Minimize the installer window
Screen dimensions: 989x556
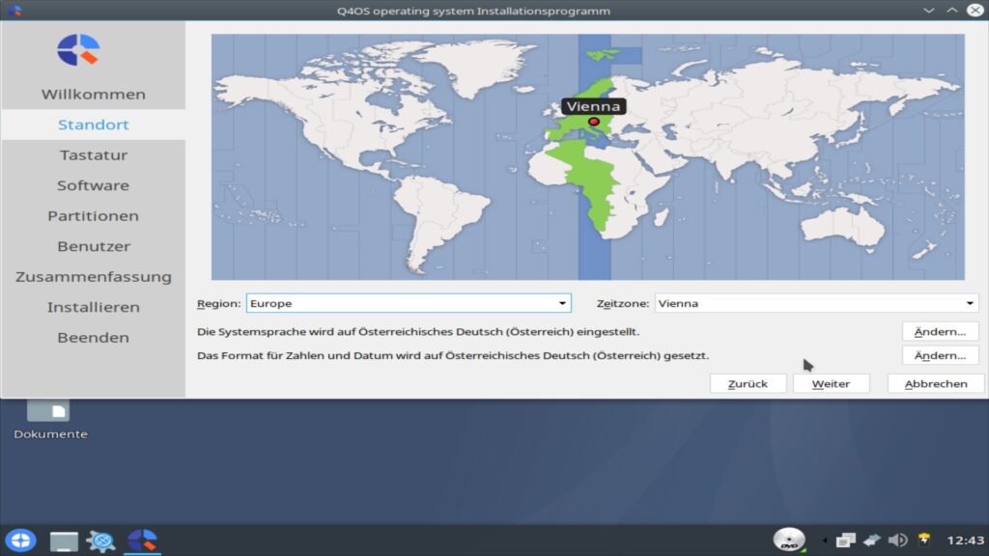928,10
